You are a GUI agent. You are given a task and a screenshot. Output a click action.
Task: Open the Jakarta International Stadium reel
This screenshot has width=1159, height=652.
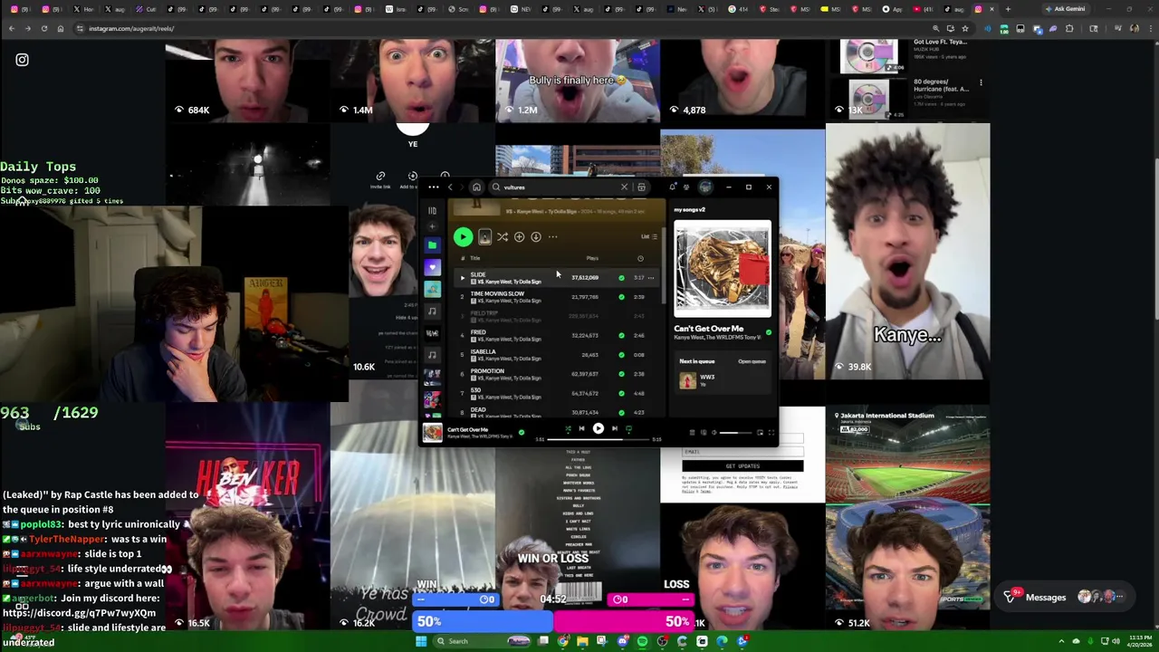point(907,519)
